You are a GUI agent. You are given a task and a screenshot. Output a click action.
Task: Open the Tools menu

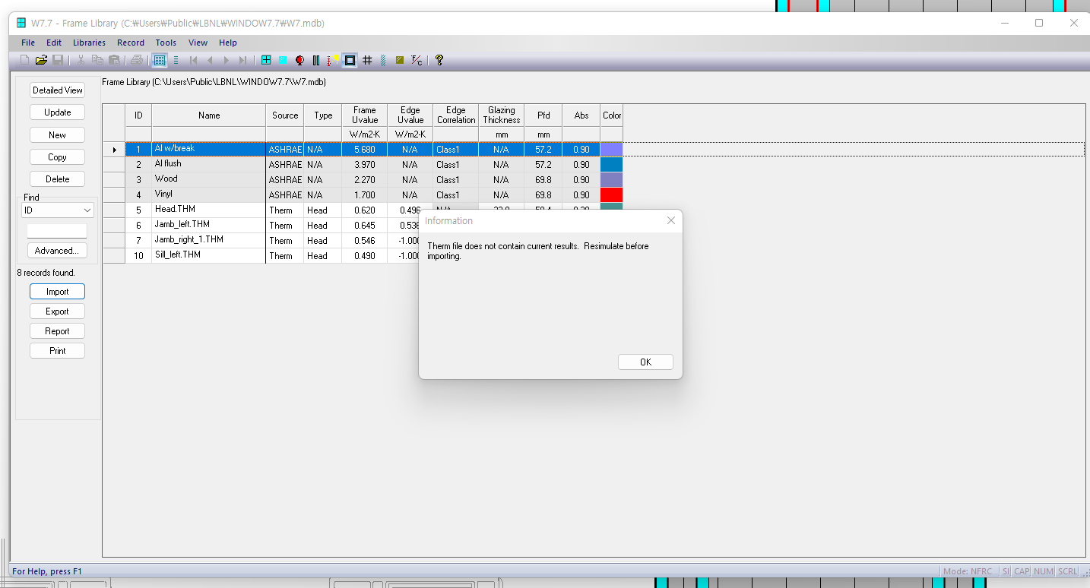coord(166,43)
